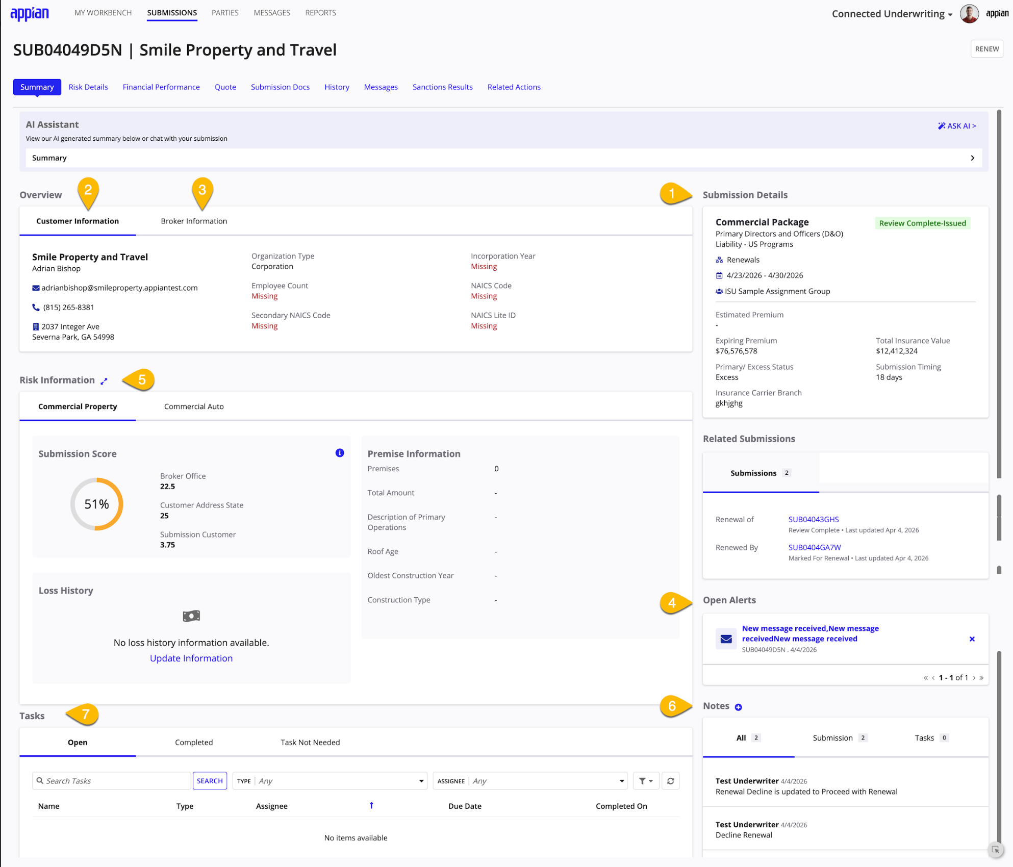Screen dimensions: 1013x867
Task: Click the ASK AI link
Action: point(957,126)
